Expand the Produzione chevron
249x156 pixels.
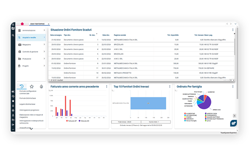(x=44, y=59)
